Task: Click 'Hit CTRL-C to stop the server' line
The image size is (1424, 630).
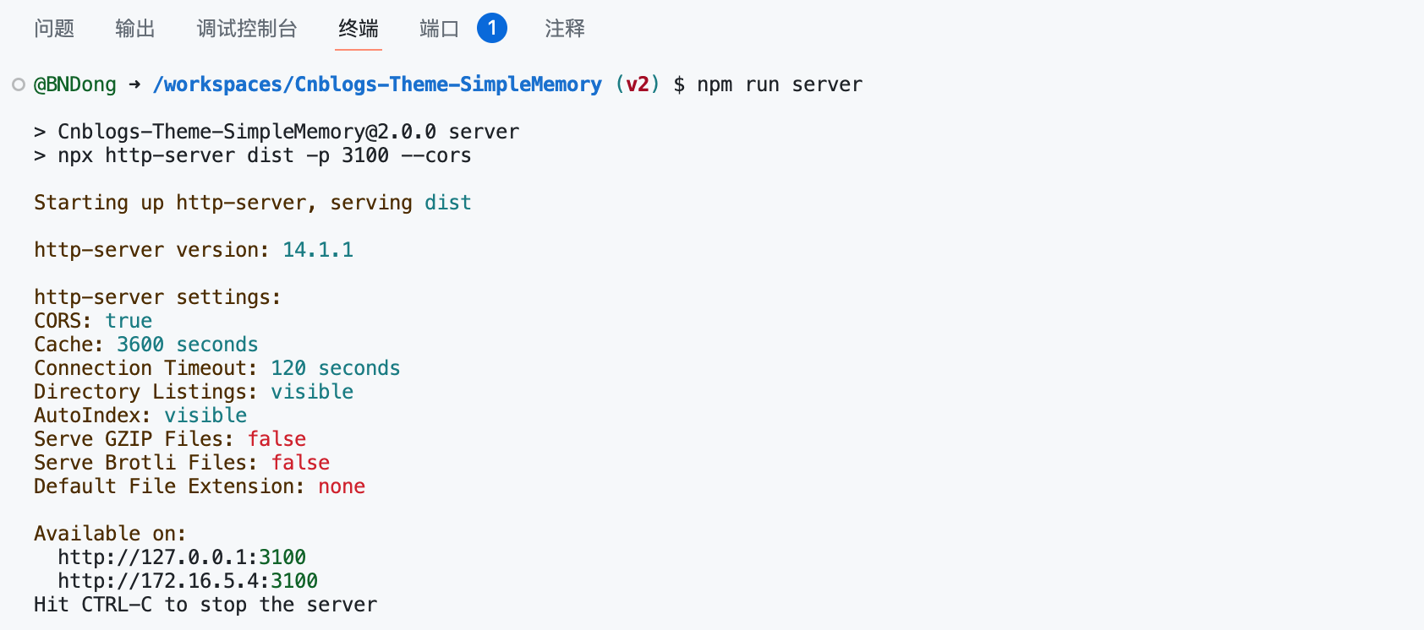Action: click(x=205, y=605)
